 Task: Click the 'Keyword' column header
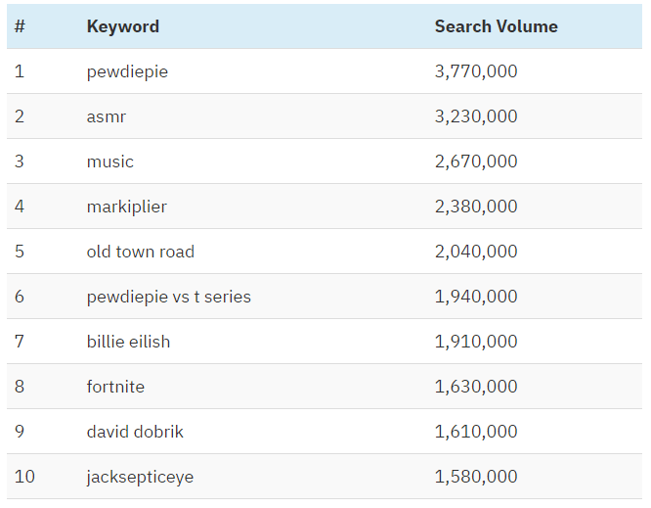pos(123,27)
